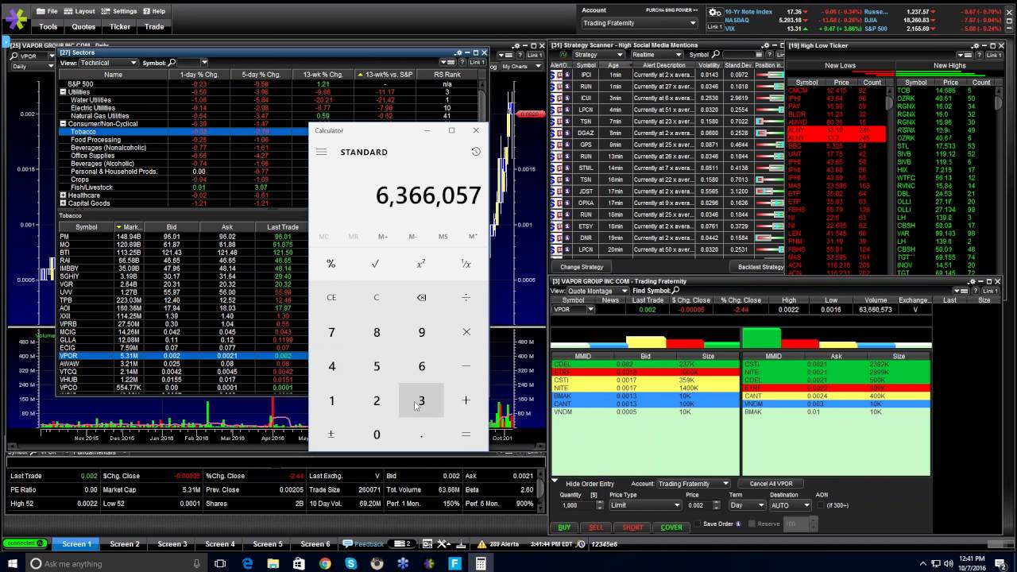The height and width of the screenshot is (572, 1017).
Task: Click the percent key in Calculator
Action: click(331, 264)
